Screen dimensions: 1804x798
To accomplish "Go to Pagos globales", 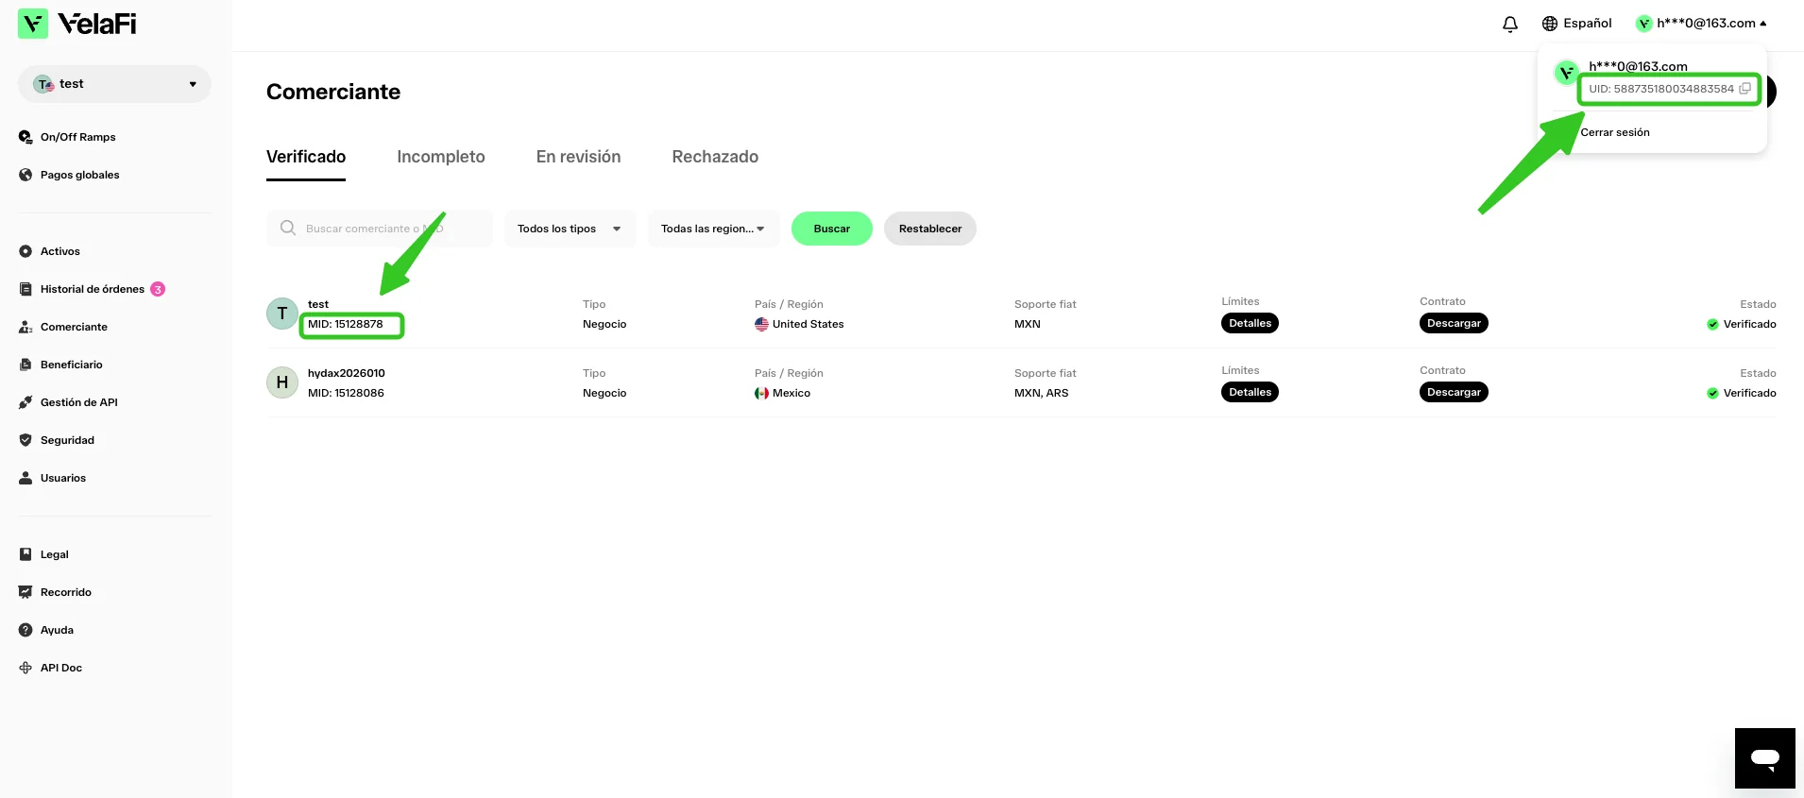I will tap(79, 175).
